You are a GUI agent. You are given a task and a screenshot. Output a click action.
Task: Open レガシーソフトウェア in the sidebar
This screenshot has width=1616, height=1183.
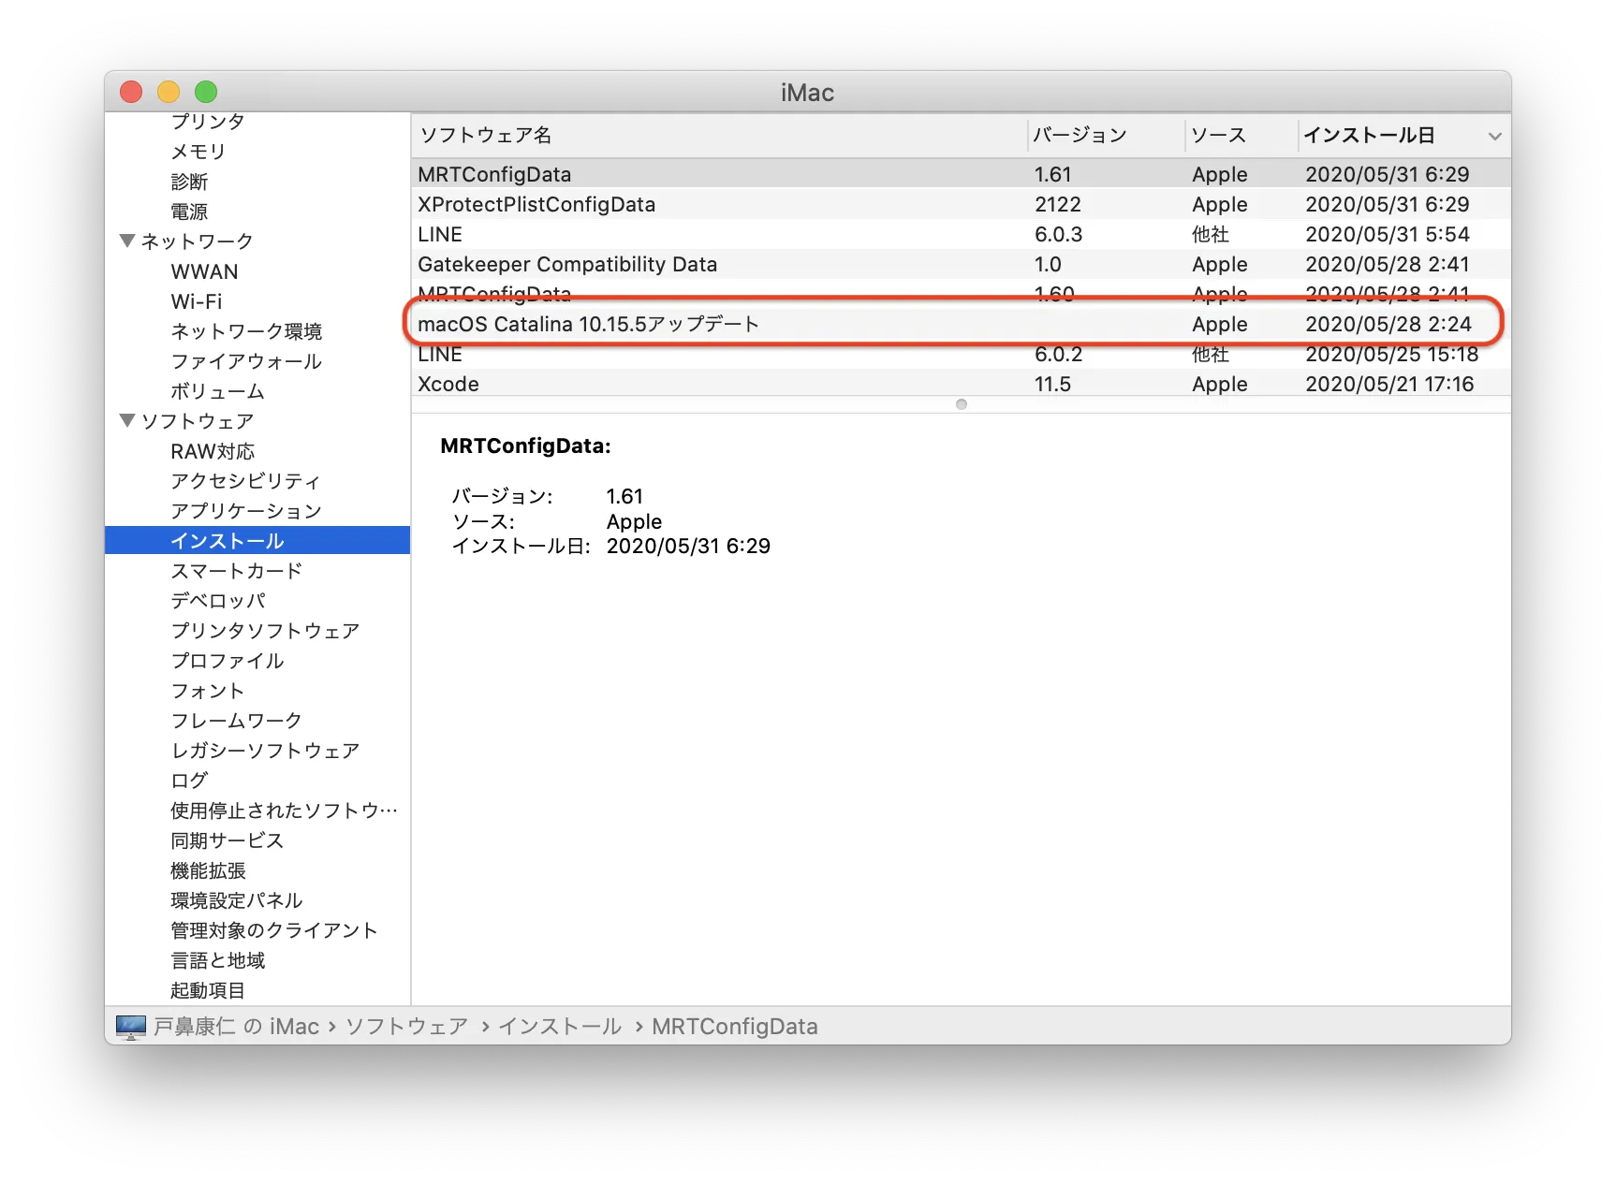265,751
